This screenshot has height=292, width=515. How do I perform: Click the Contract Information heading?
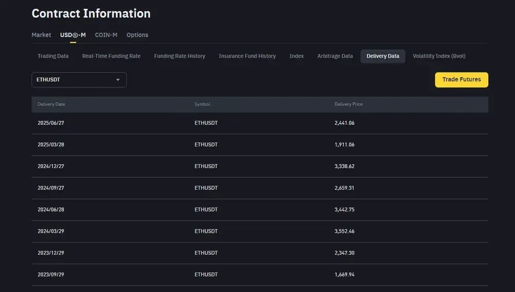[91, 13]
